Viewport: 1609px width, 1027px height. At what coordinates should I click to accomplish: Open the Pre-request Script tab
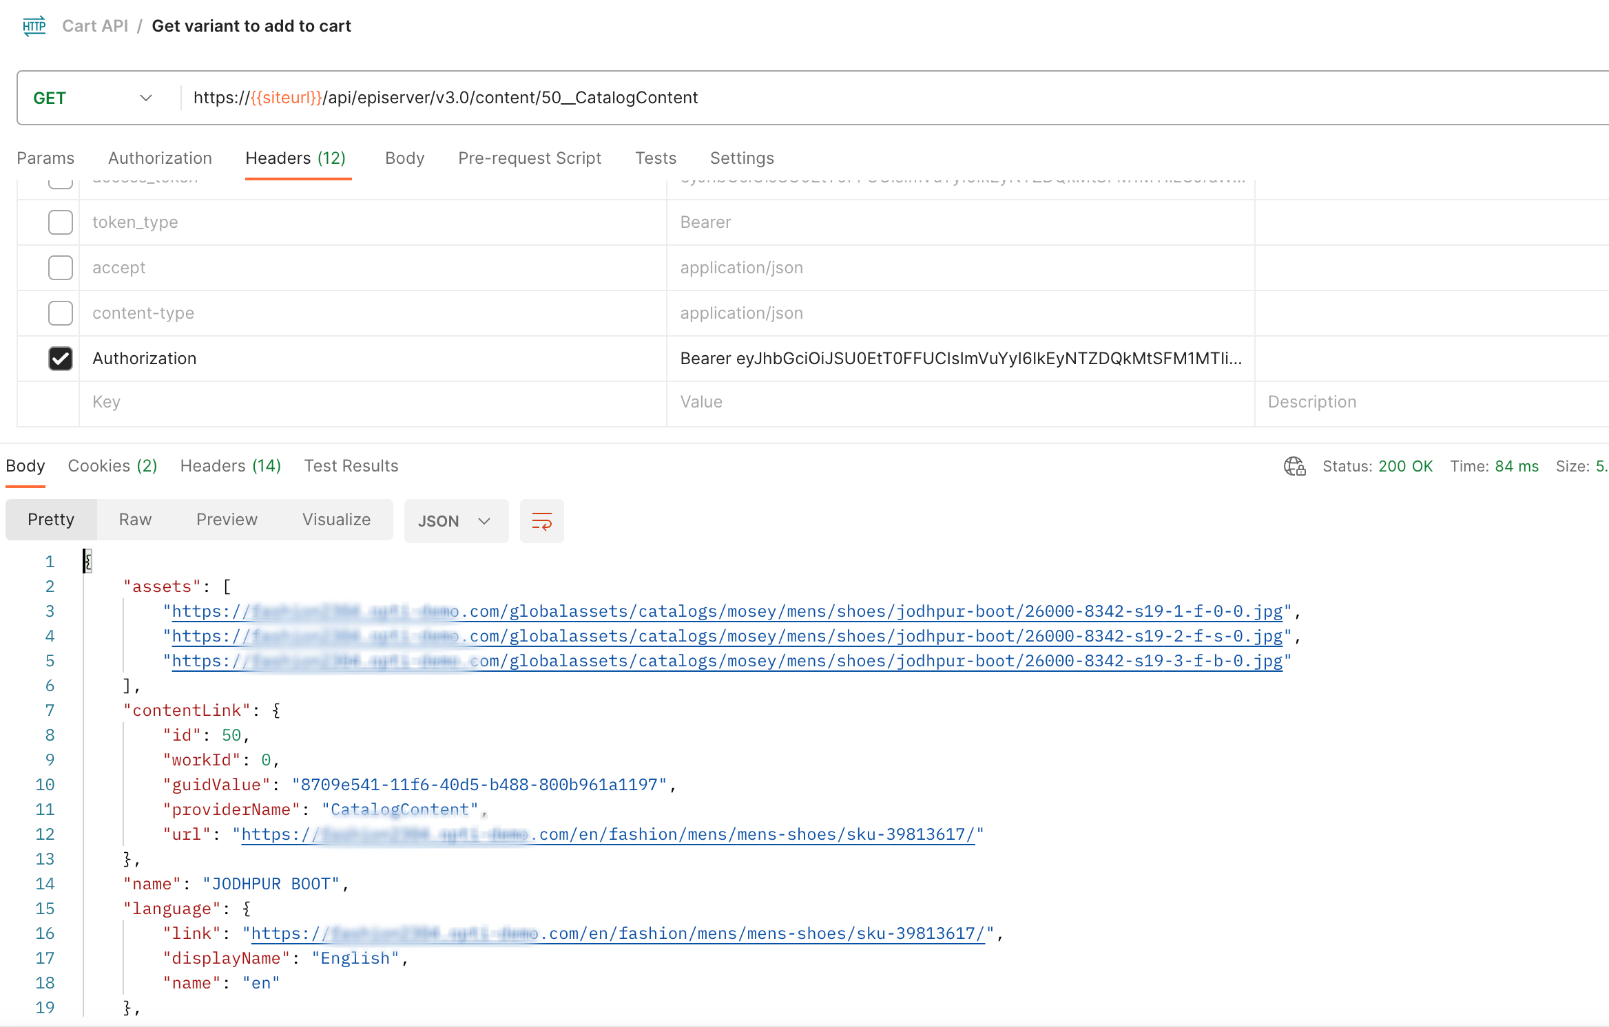pos(529,158)
